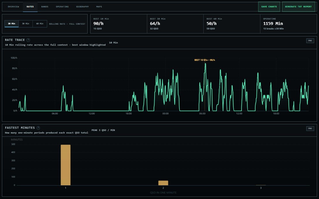The width and height of the screenshot is (319, 199).
Task: Open the Overview tab
Action: point(13,7)
